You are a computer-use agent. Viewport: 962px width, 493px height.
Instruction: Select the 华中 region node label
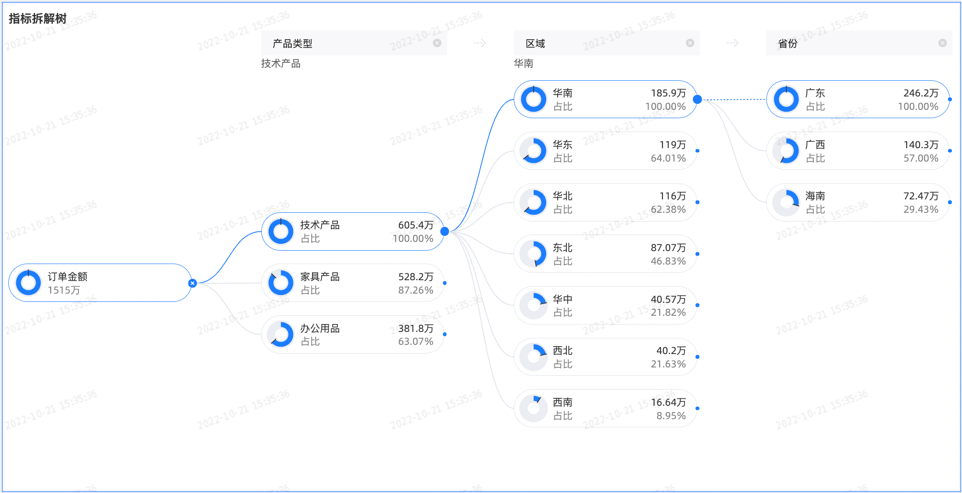coord(563,299)
